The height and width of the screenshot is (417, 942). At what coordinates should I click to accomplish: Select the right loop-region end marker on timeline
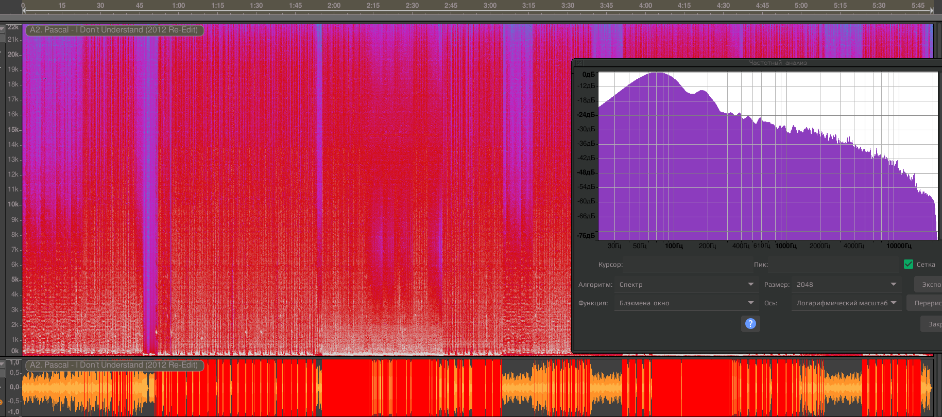tap(932, 10)
